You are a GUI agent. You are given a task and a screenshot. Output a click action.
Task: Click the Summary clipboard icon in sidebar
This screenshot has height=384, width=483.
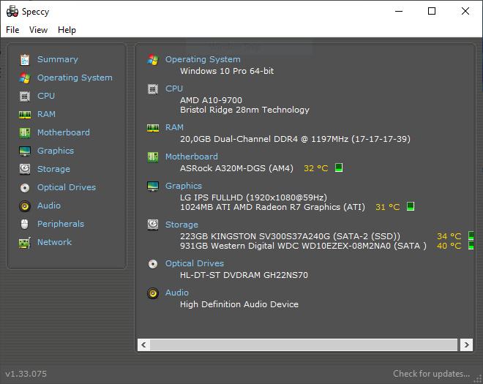(25, 59)
